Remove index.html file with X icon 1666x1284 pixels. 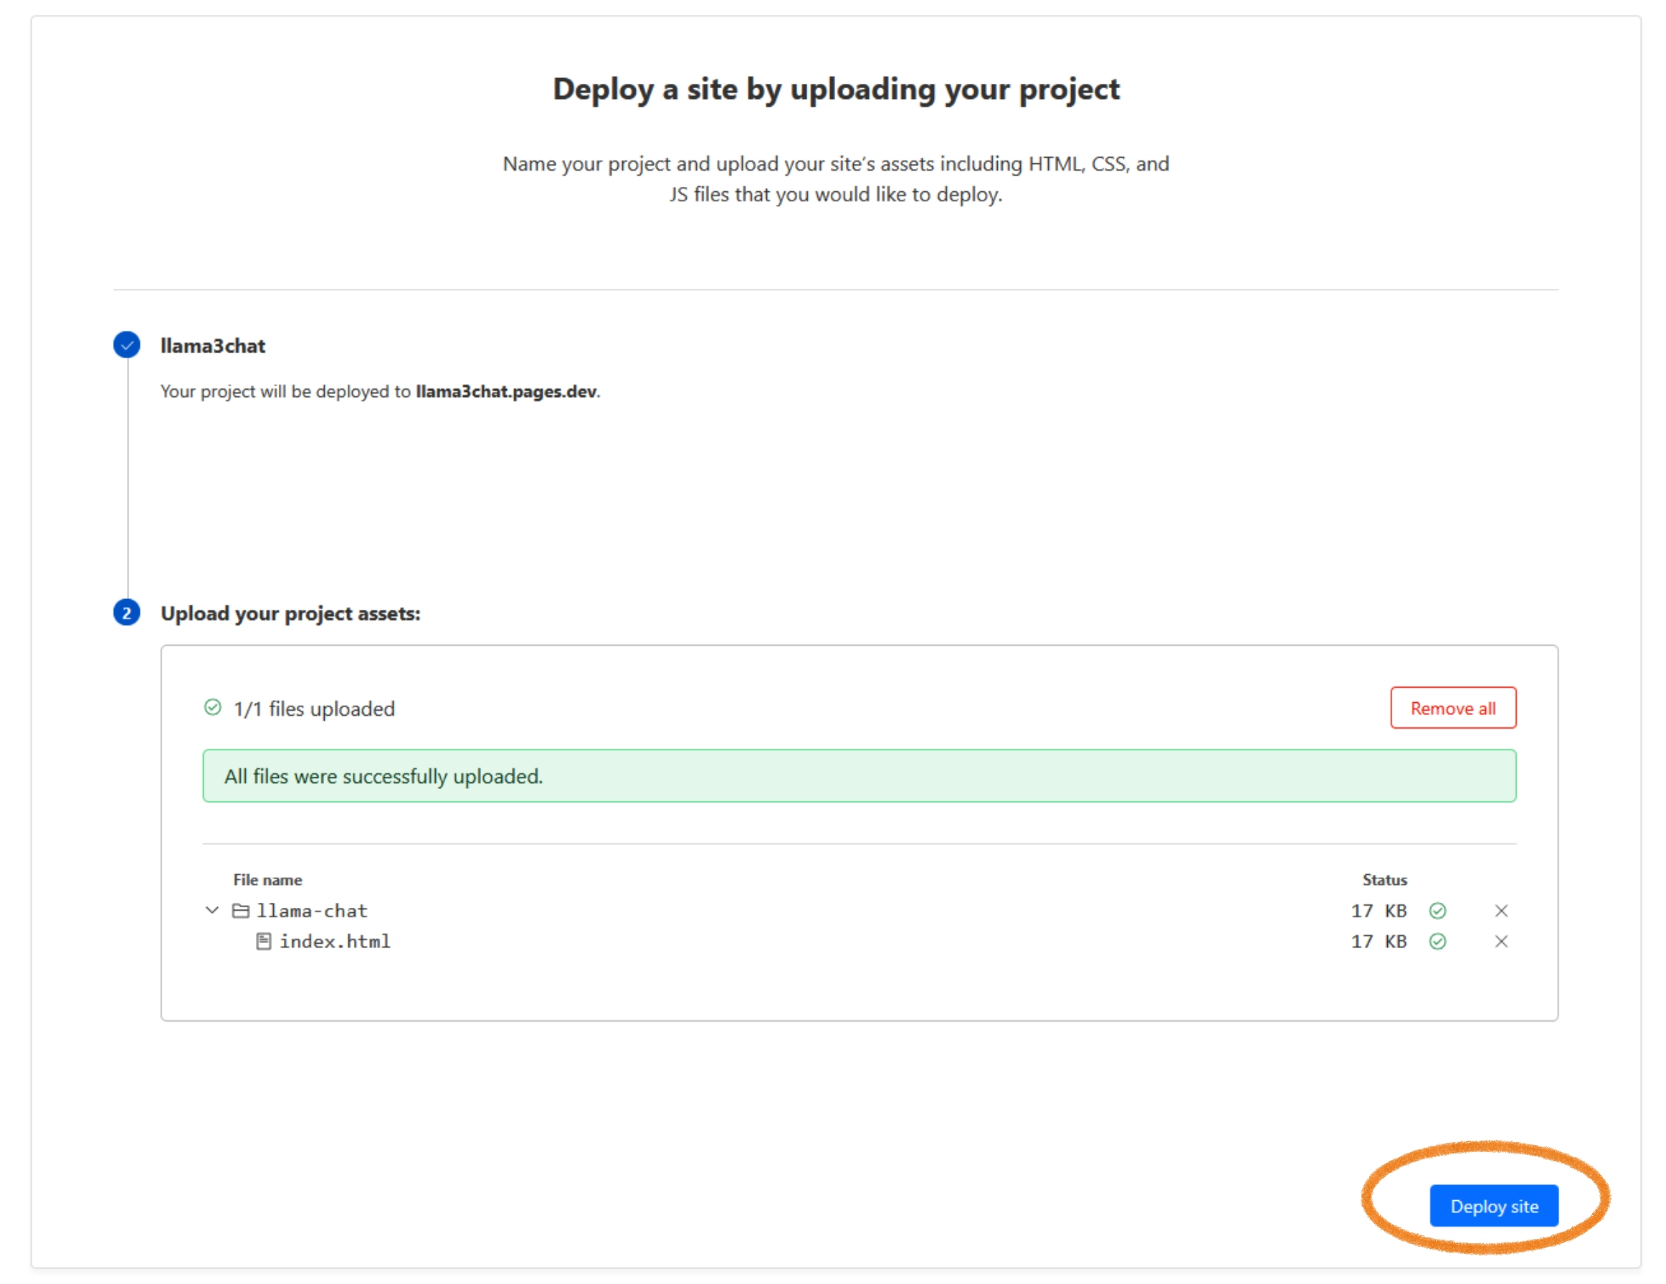pos(1500,941)
